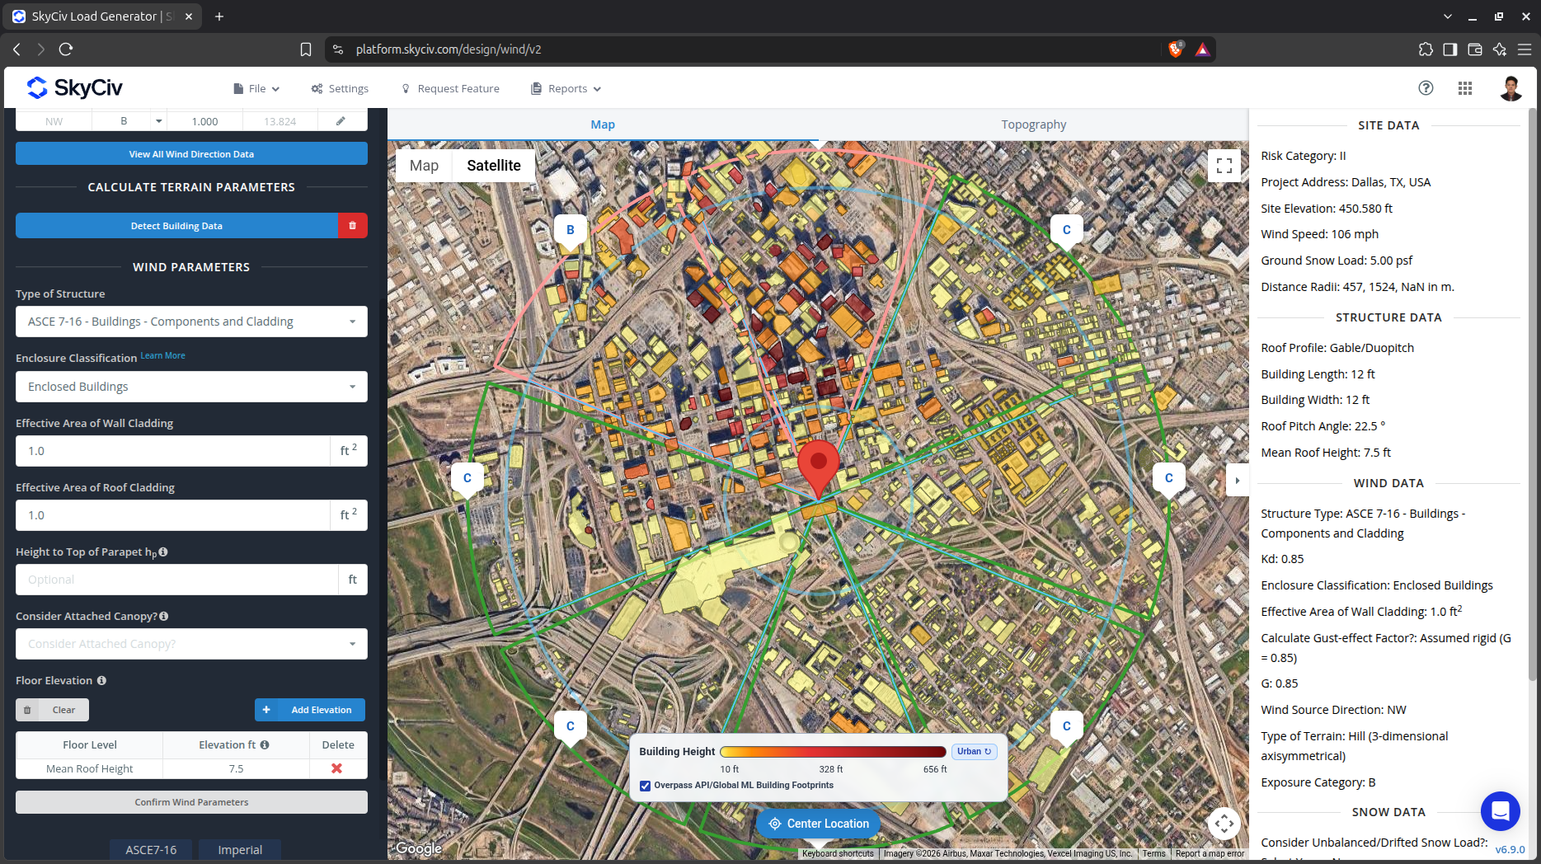Switch to plain Map view
The image size is (1541, 864).
424,166
